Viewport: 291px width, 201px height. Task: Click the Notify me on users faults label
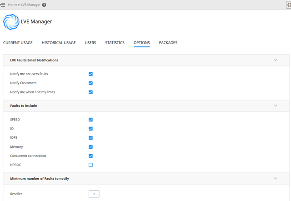[29, 74]
